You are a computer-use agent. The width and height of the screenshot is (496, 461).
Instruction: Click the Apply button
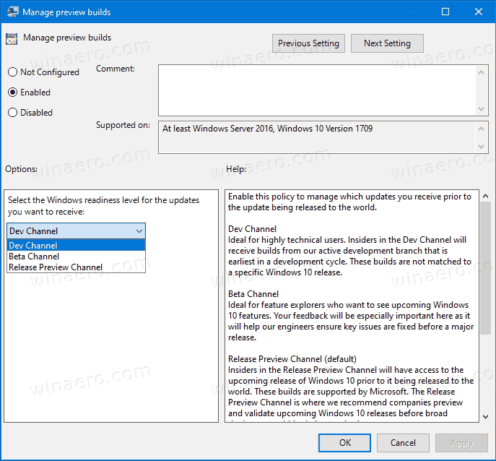click(x=461, y=443)
